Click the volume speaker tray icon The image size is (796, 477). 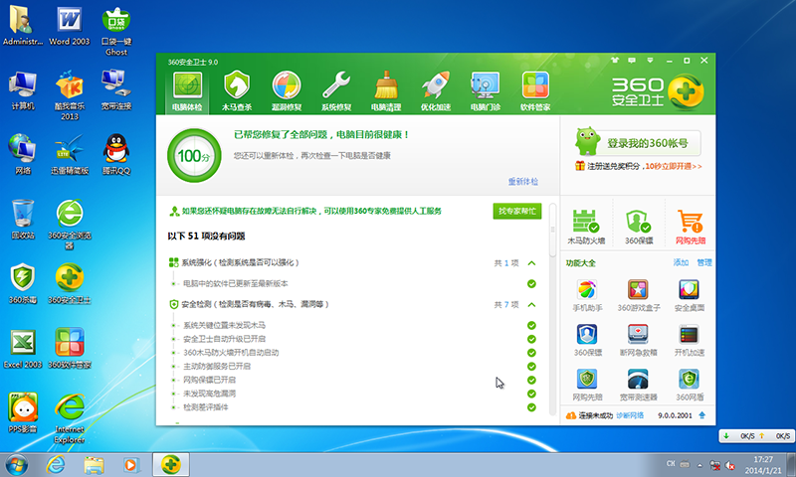click(730, 465)
